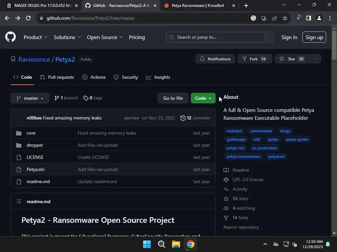Click in the Search or jump to field
Image resolution: width=337 pixels, height=252 pixels.
click(220, 37)
